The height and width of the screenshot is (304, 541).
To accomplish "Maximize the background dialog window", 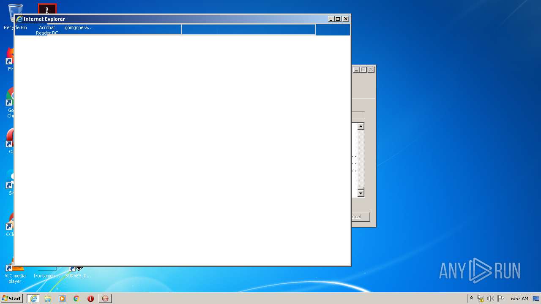I will 363,70.
